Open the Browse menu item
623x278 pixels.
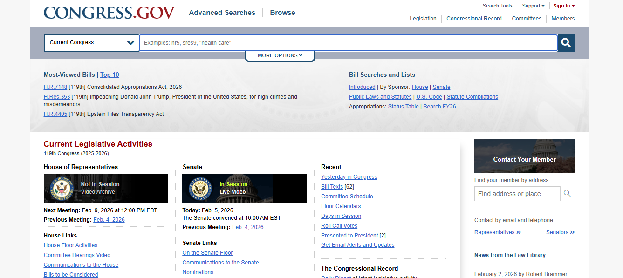pyautogui.click(x=282, y=13)
